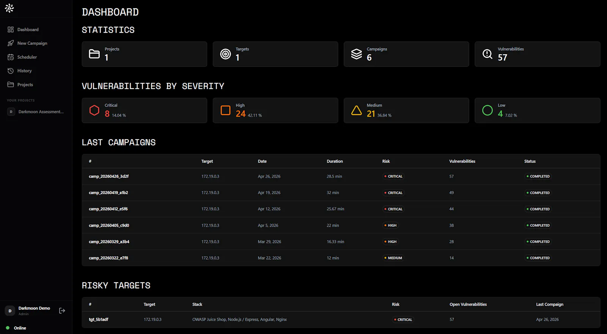Click the Open Vulnerabilities column header
607x334 pixels.
point(468,304)
